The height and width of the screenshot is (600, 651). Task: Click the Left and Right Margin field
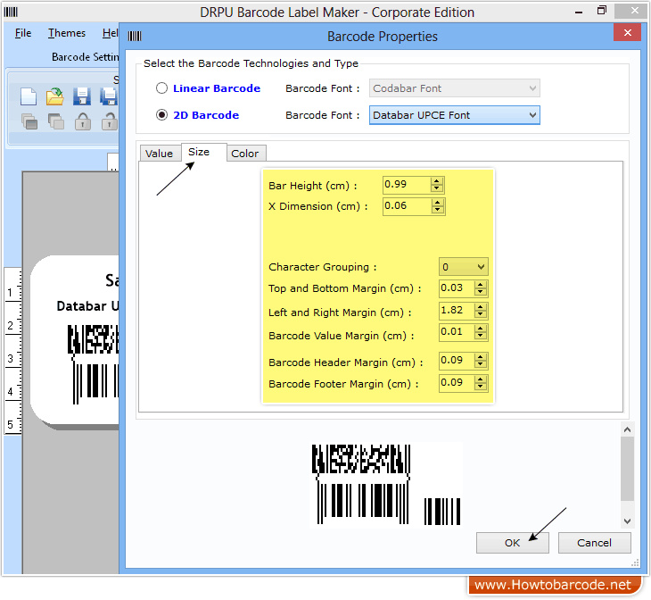click(457, 310)
